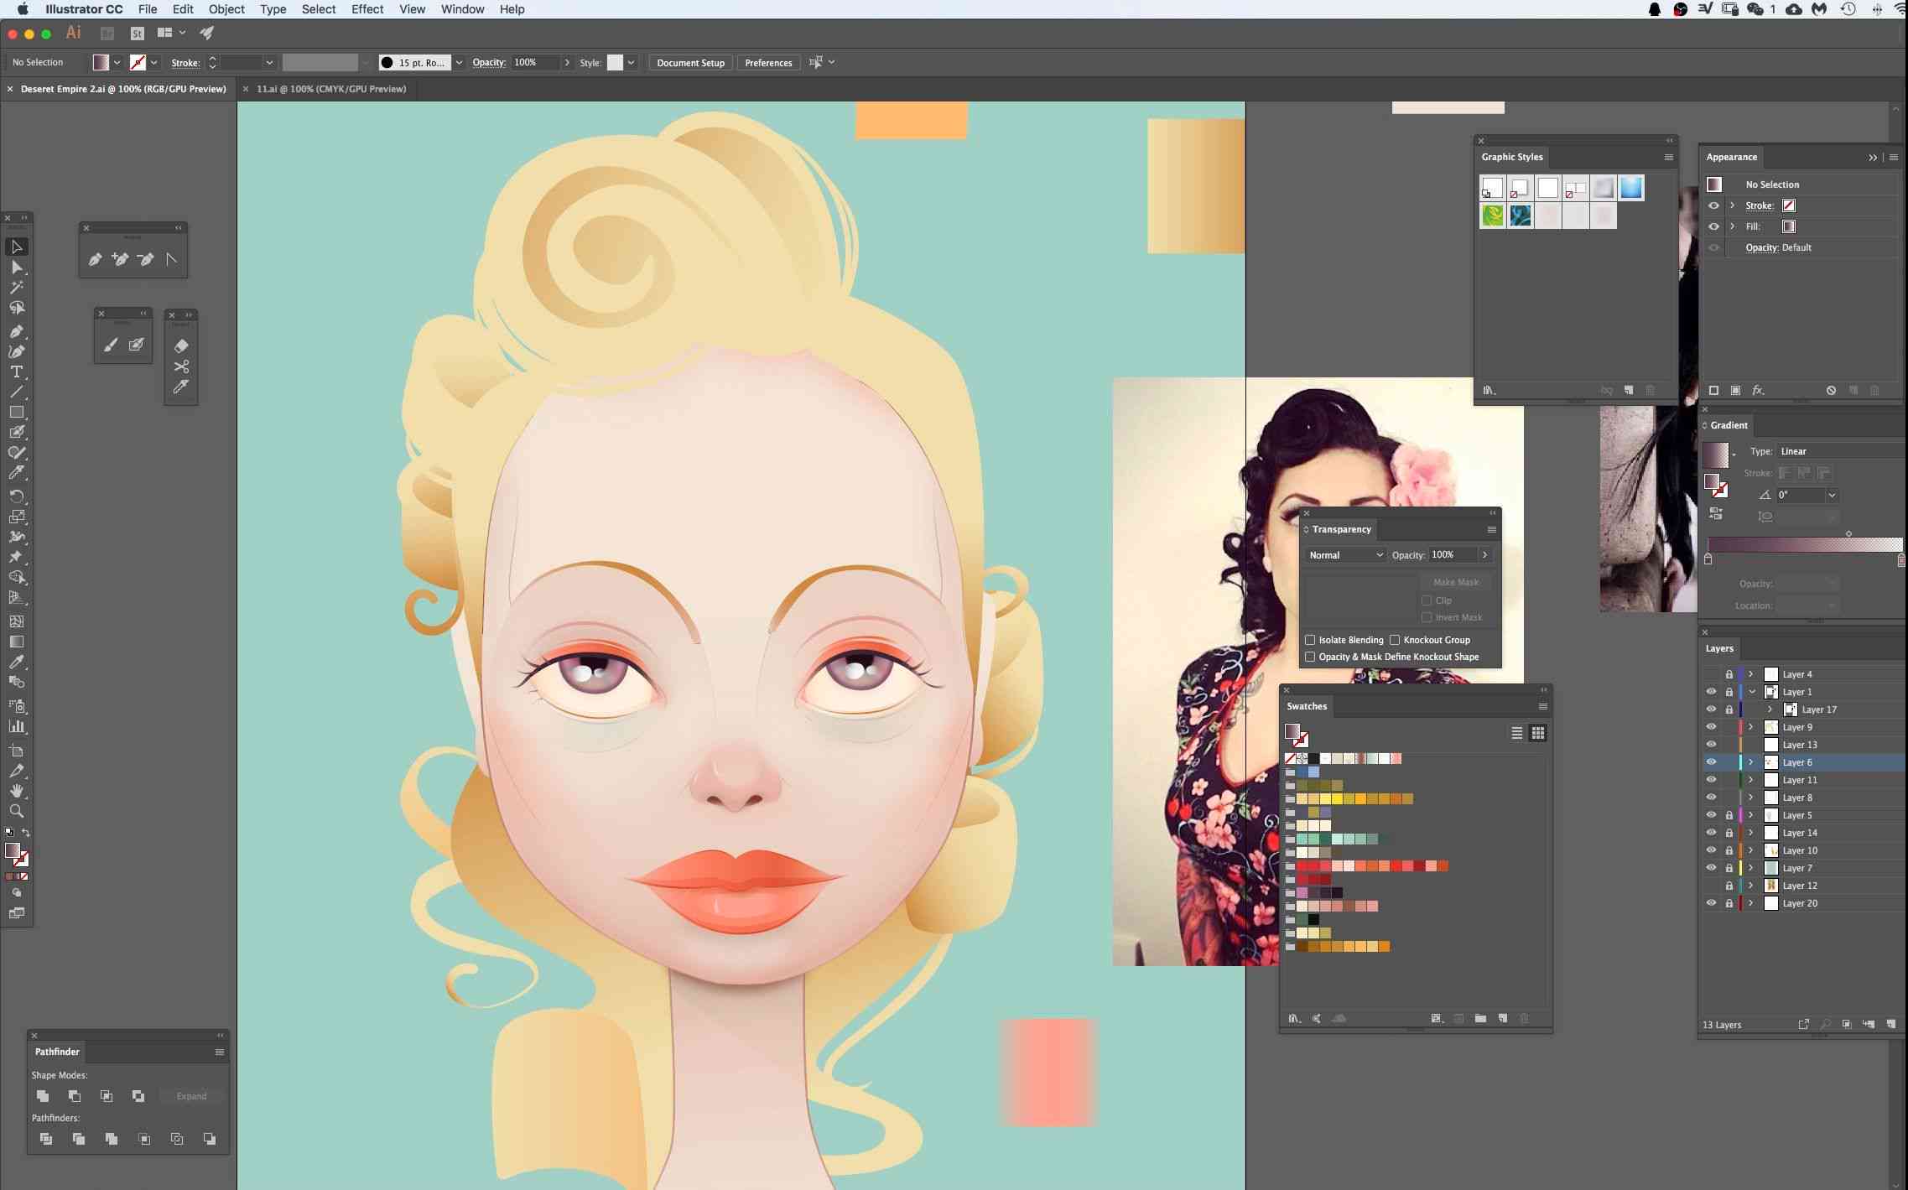1908x1190 pixels.
Task: Click Make Mask button in Transparency
Action: (1456, 580)
